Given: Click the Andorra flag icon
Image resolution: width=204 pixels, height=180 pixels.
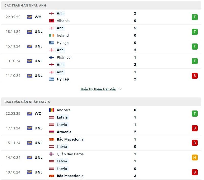Looking at the screenshot, I should (52, 110).
